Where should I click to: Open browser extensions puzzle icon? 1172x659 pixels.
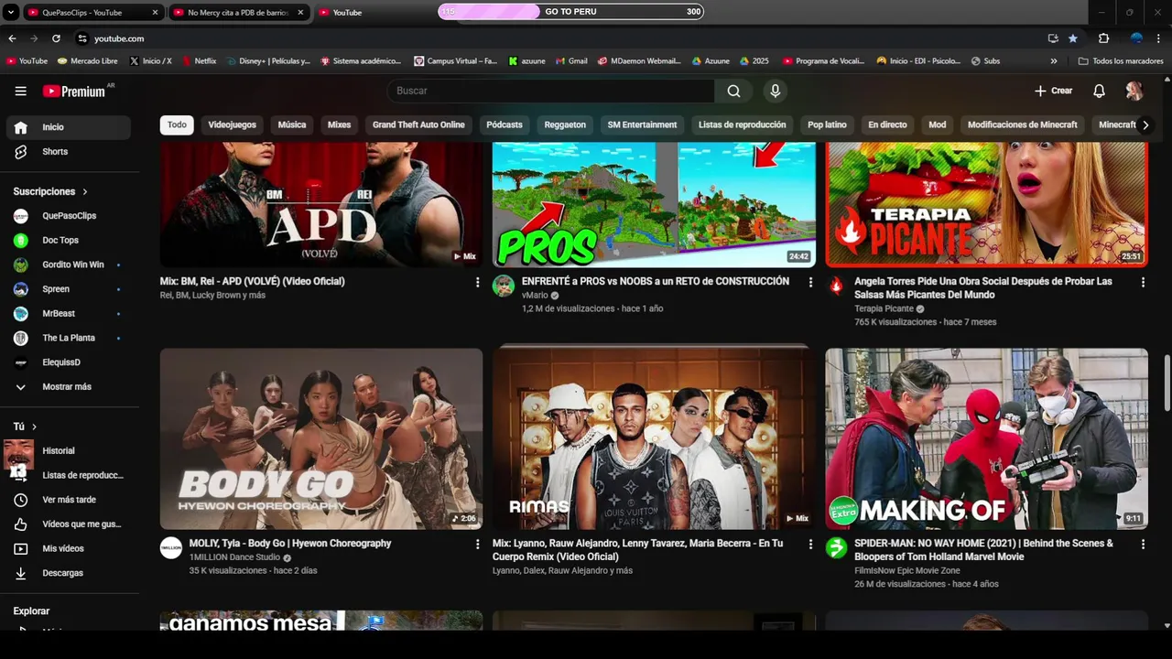point(1103,38)
